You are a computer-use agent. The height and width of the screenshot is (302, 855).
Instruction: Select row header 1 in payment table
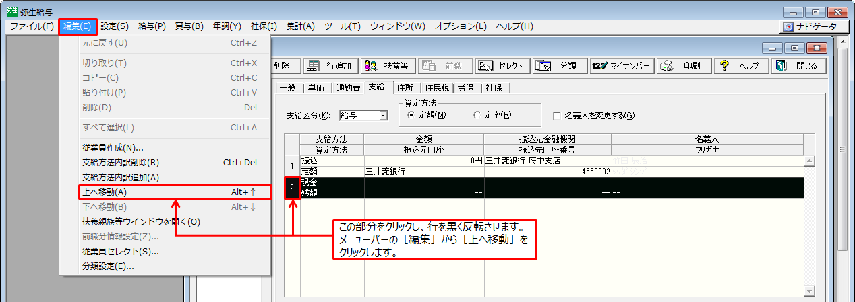click(x=291, y=166)
